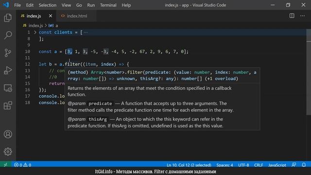Screen dimensions: 311x175
Task: Click the value -5 in array a
Action: (93, 52)
